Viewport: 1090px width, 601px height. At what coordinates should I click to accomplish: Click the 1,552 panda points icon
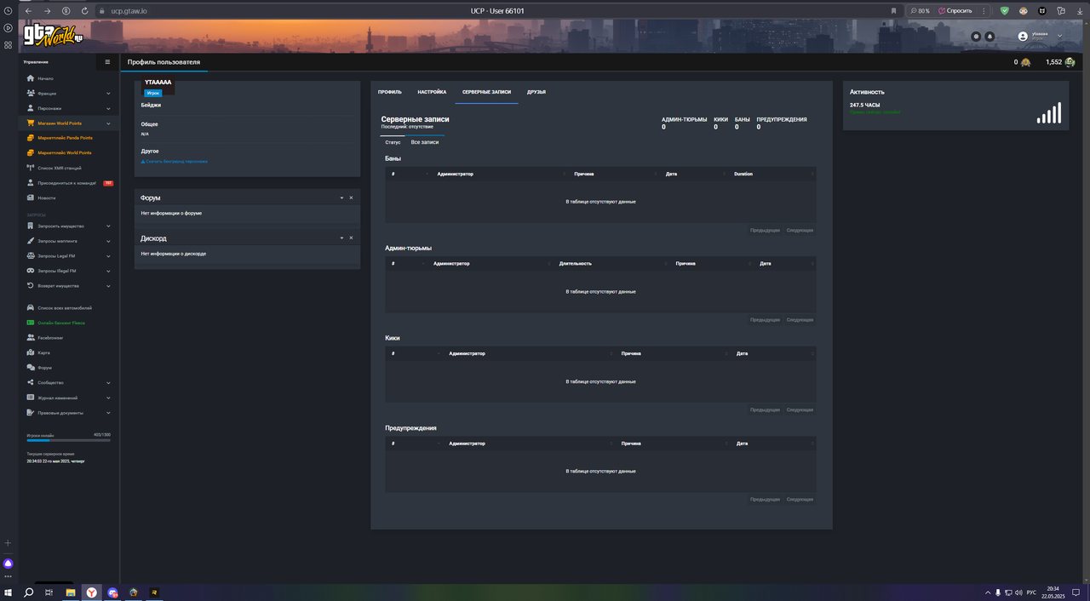click(1070, 62)
